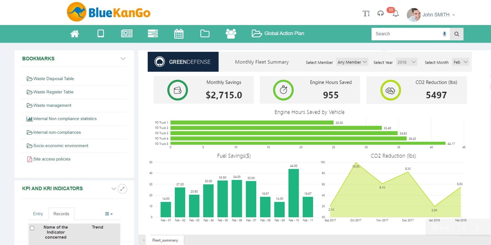Viewport: 491px width, 245px height.
Task: Click Name of the Indicator concerned header
Action: point(56,232)
